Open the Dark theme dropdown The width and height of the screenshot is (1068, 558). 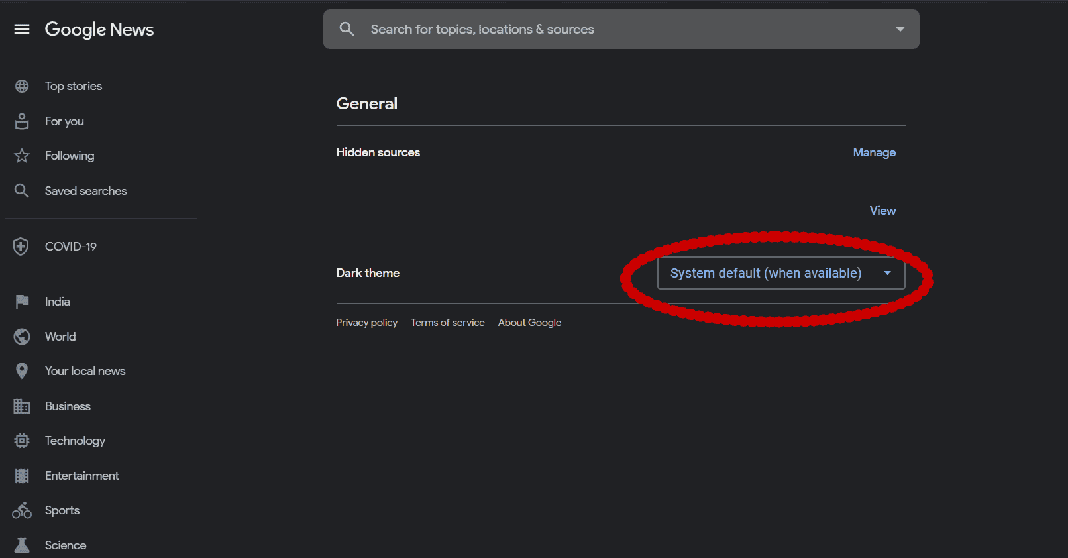click(766, 273)
